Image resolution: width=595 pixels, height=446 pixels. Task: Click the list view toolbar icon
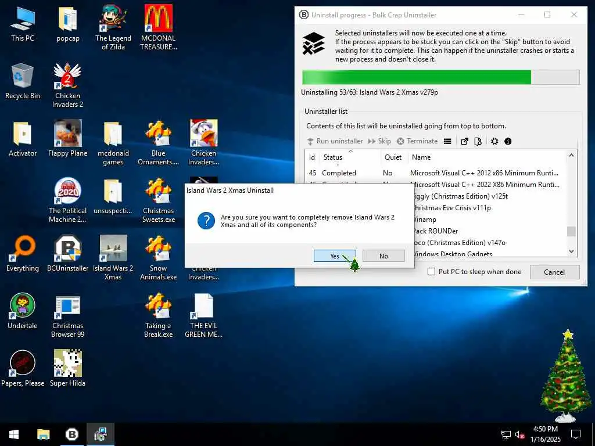[447, 141]
